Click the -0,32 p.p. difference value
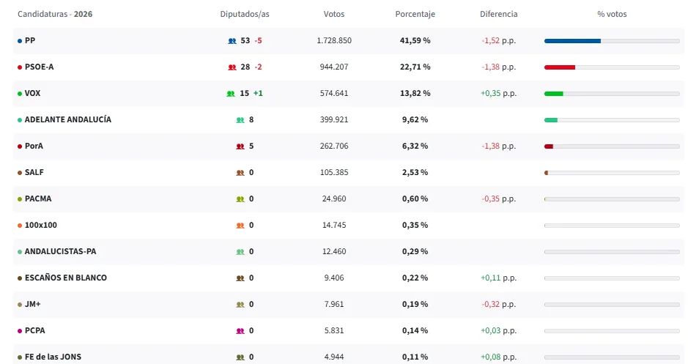Image resolution: width=688 pixels, height=364 pixels. point(498,304)
